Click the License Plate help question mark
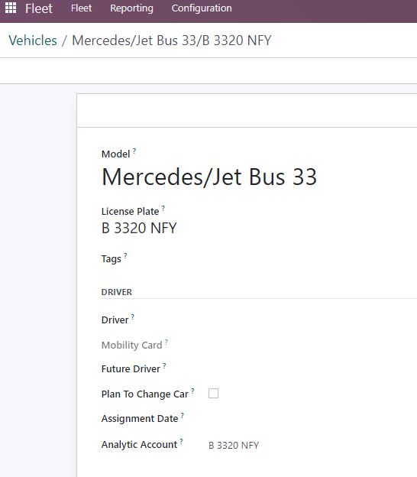 click(163, 209)
